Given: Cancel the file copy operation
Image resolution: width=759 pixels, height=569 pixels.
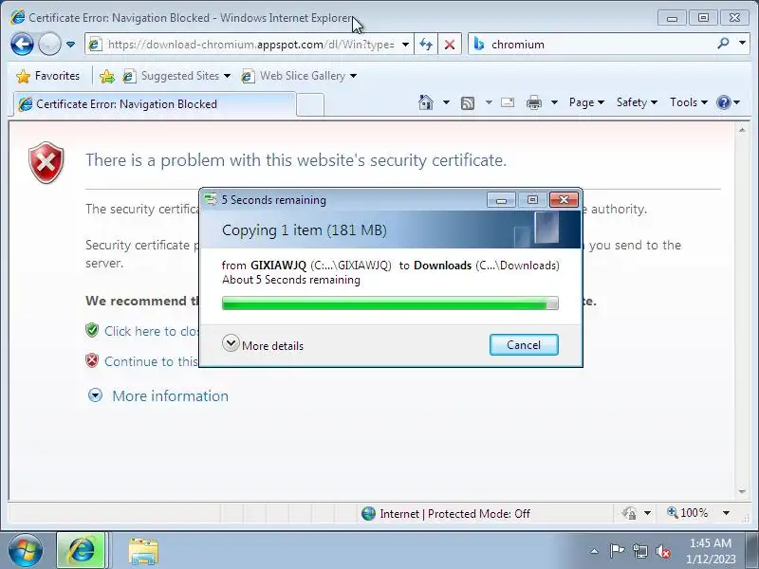Looking at the screenshot, I should (524, 345).
